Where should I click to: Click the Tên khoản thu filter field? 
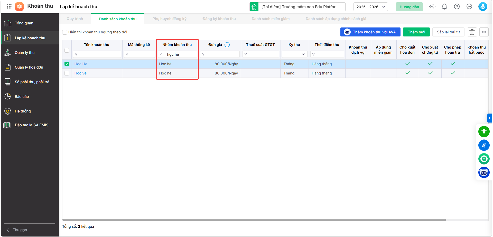pos(97,54)
